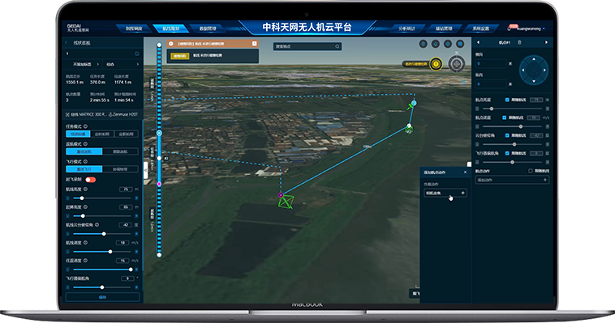The width and height of the screenshot is (615, 323).
Task: Click the 航点速度 slider handle in the waypoint panel
Action: click(x=520, y=126)
